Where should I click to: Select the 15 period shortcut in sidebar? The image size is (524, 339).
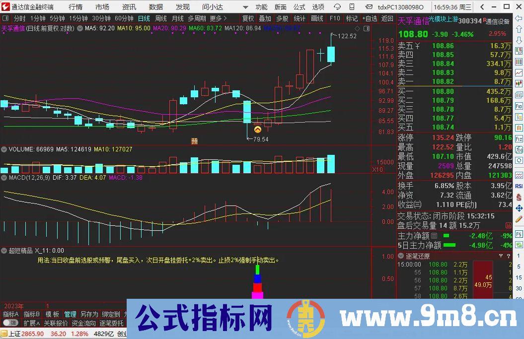click(519, 277)
